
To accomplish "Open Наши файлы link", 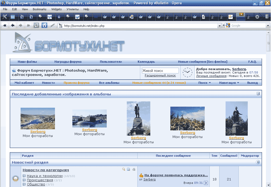I will (27, 62).
